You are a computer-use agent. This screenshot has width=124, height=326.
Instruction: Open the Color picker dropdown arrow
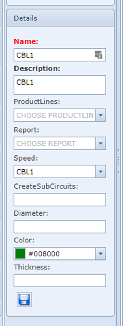101,254
